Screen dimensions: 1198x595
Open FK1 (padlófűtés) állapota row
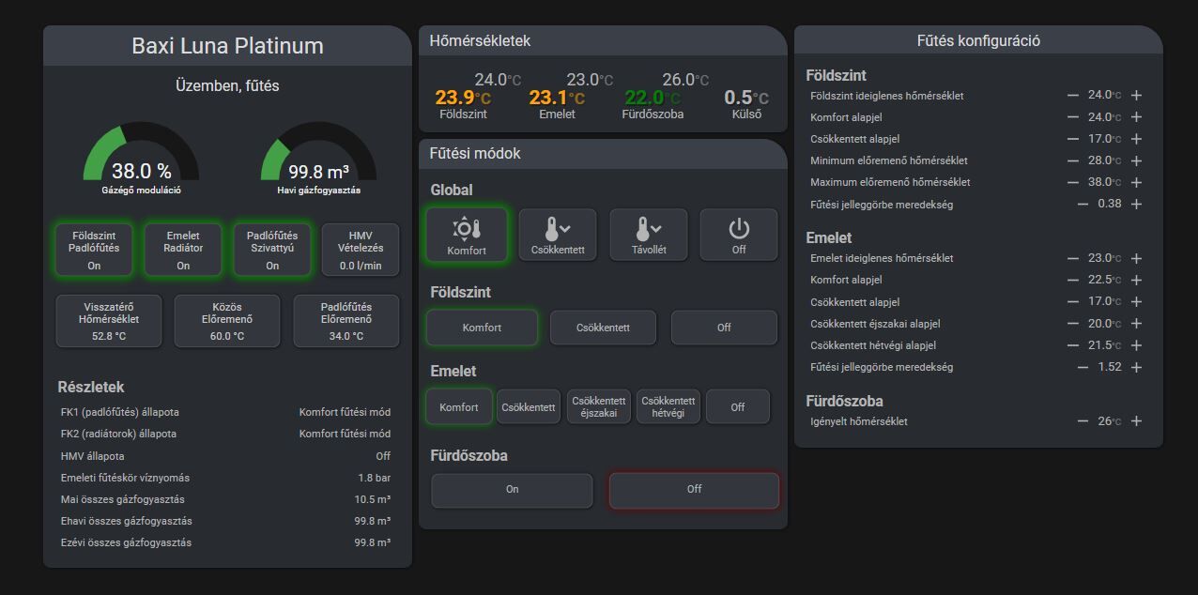(x=226, y=412)
